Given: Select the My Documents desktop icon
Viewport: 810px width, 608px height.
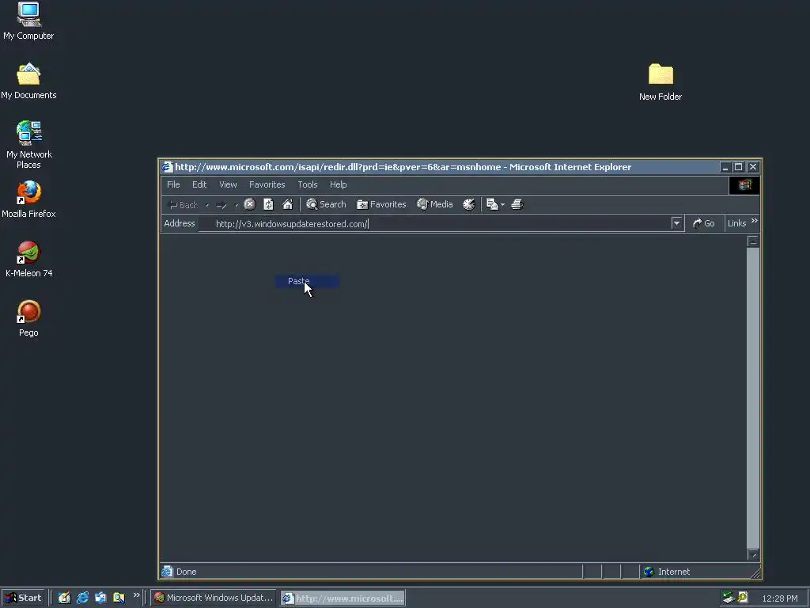Looking at the screenshot, I should (28, 82).
